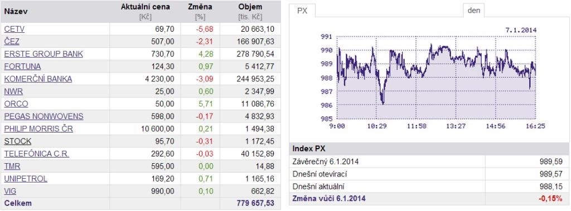Select the UNIPETROL link
571x211 pixels.
pyautogui.click(x=26, y=179)
